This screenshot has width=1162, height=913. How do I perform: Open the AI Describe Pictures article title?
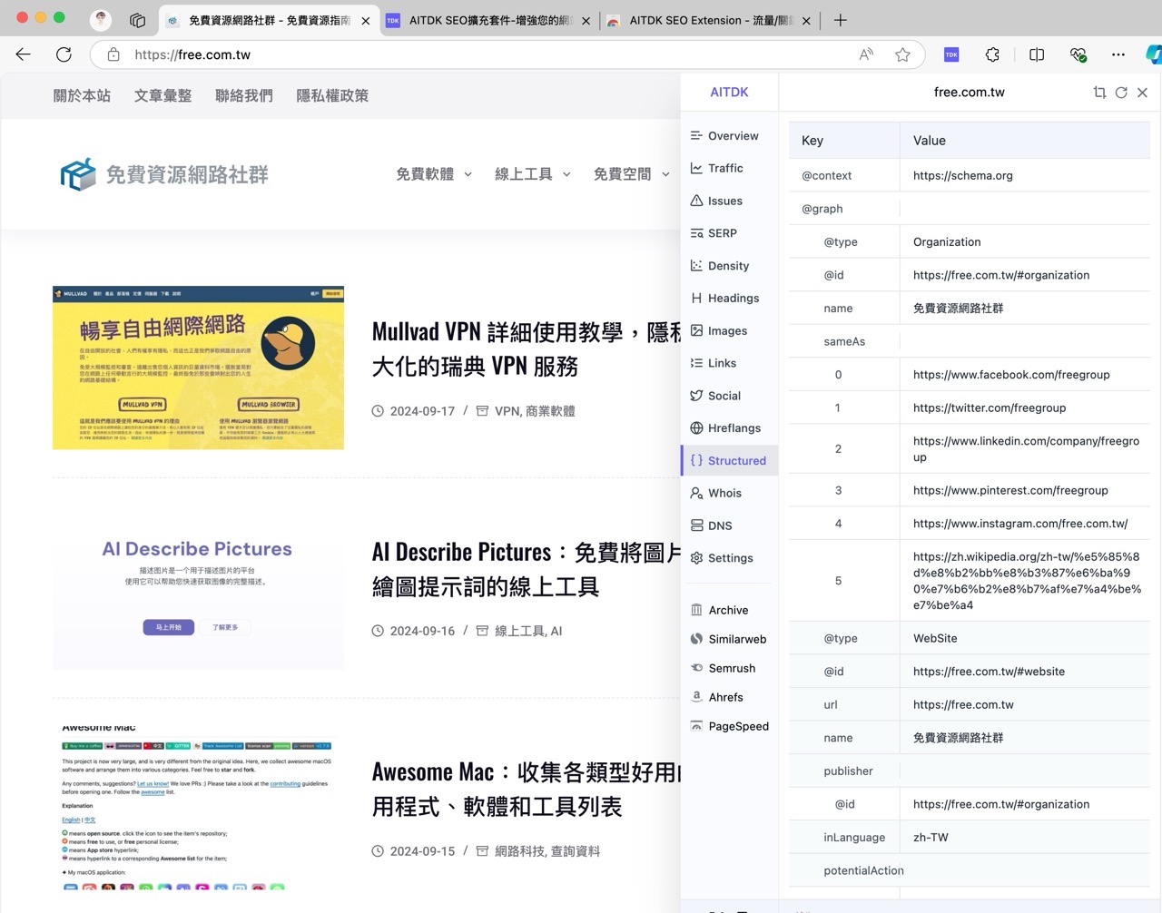coord(526,570)
